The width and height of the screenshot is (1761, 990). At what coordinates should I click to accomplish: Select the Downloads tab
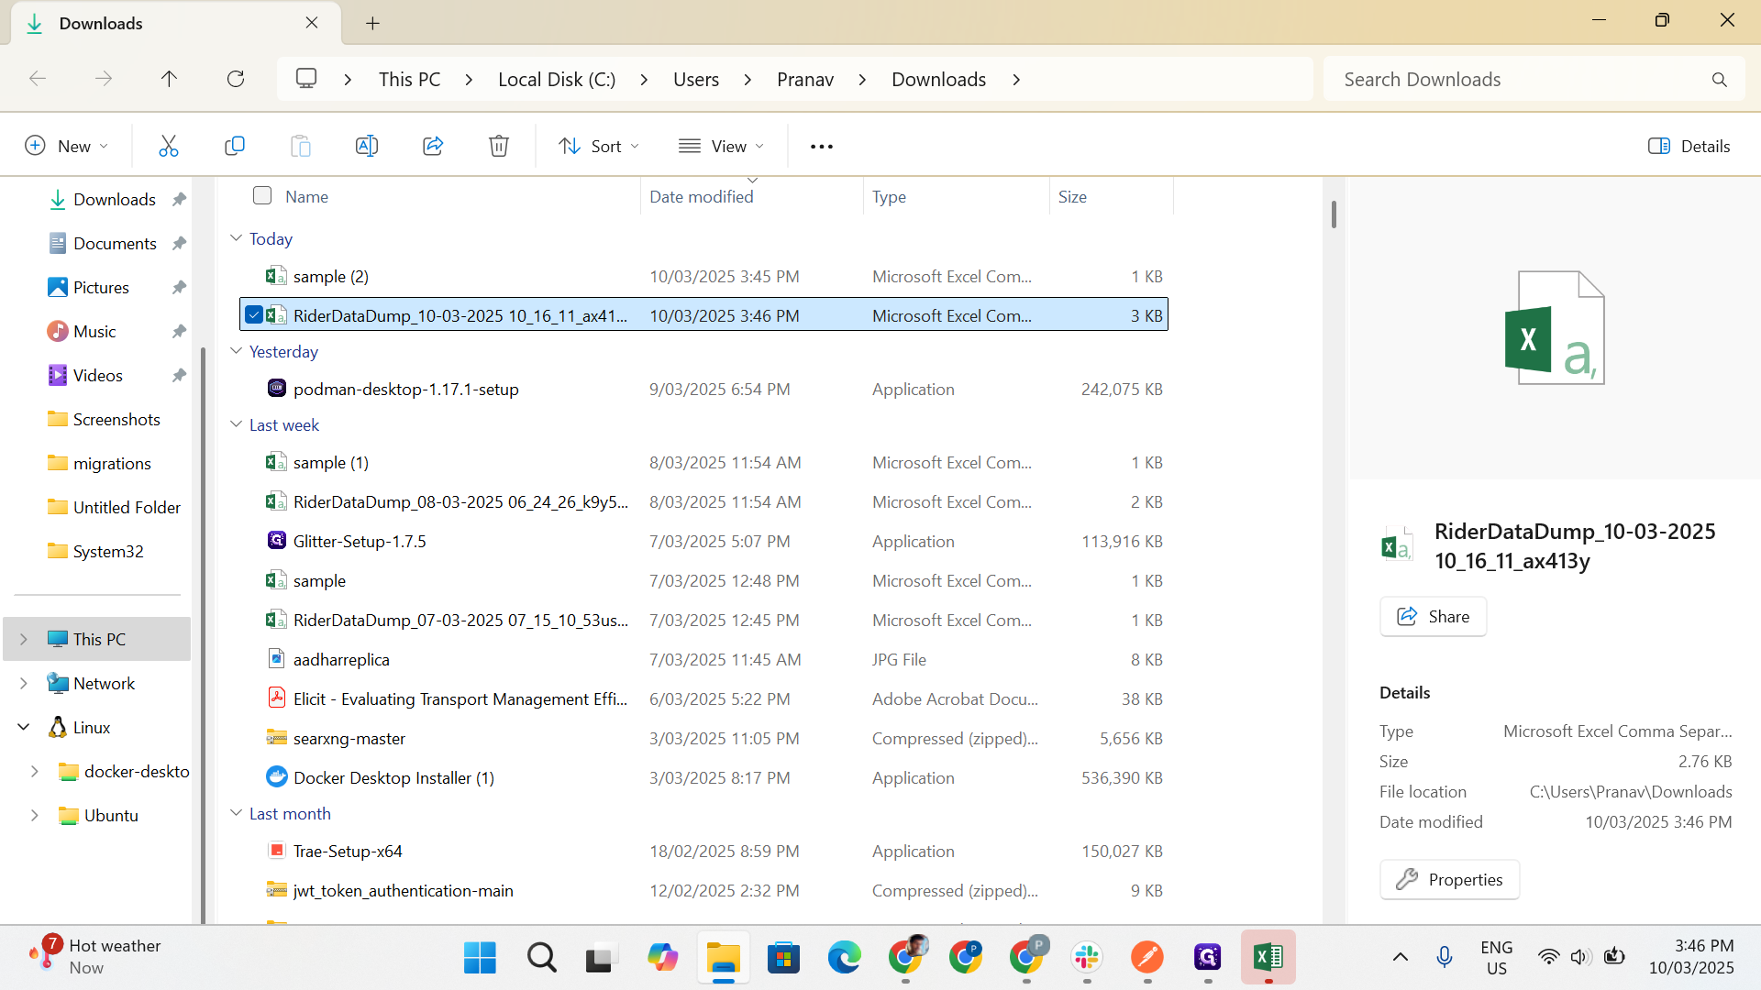pos(174,23)
